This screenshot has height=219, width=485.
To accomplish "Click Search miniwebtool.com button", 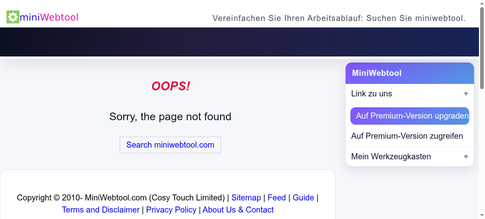I will tap(170, 145).
